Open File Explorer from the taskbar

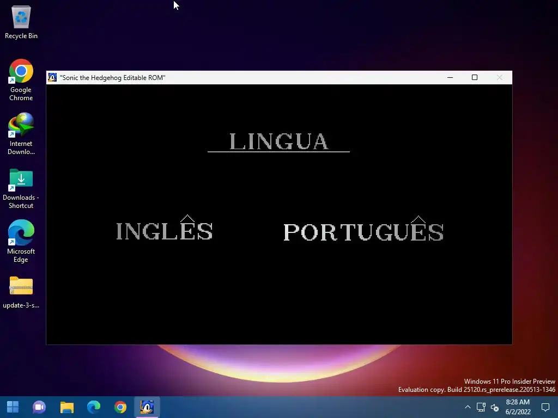pyautogui.click(x=66, y=407)
